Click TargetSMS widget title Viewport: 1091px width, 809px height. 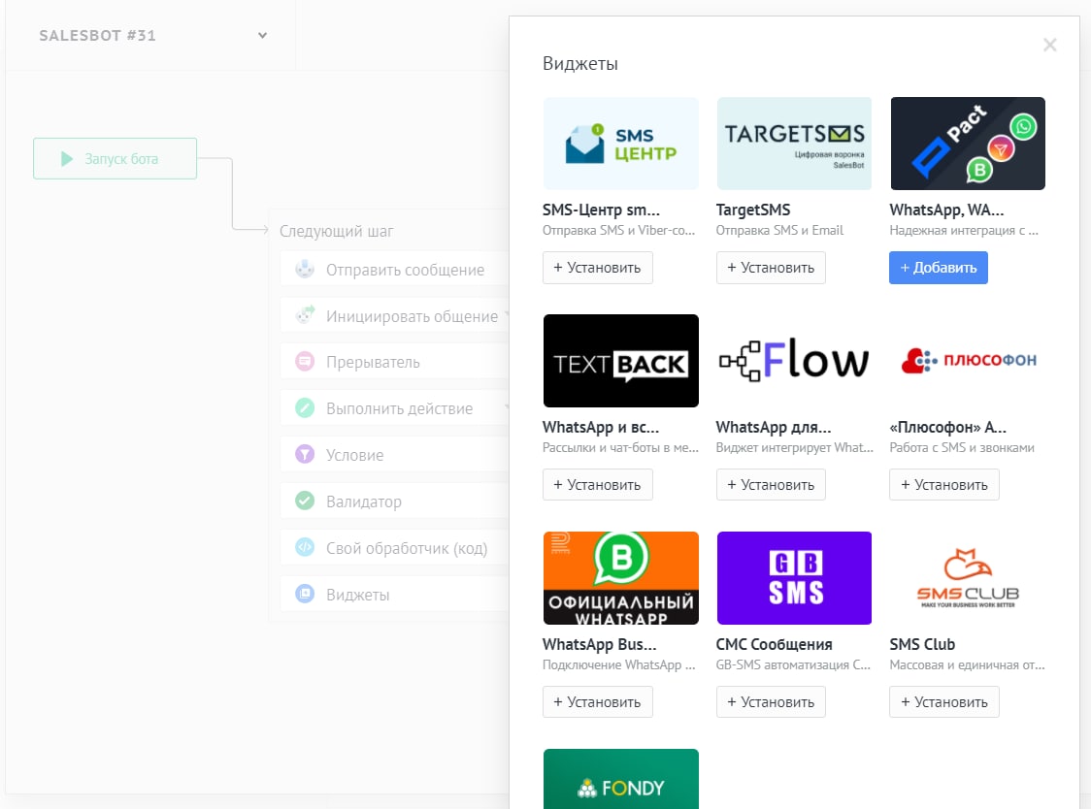click(753, 210)
